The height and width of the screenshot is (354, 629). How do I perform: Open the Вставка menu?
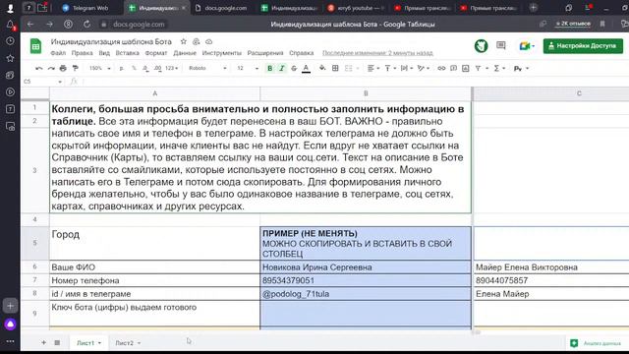[x=127, y=53]
